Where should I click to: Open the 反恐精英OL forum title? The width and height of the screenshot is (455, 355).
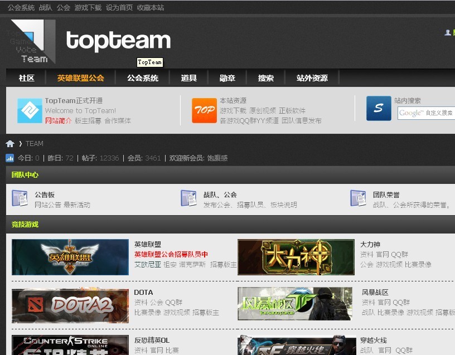click(x=152, y=340)
